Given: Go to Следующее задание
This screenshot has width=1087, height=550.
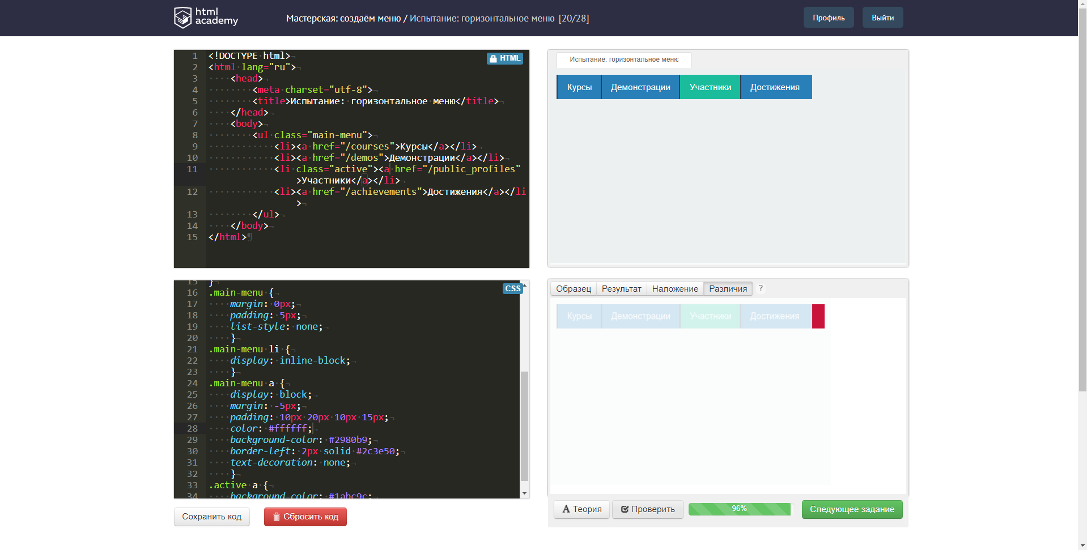Looking at the screenshot, I should [852, 509].
